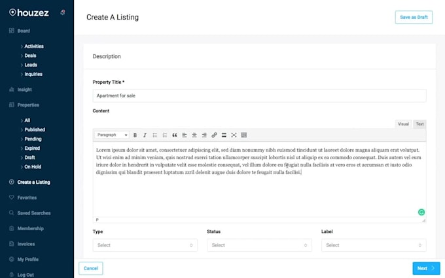Viewport: 445px width, 278px height.
Task: Click the My Profile user icon
Action: click(x=11, y=259)
